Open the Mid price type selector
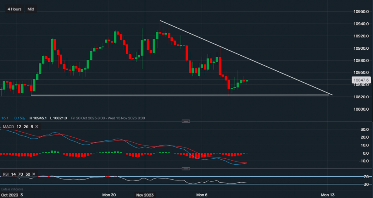 31,9
